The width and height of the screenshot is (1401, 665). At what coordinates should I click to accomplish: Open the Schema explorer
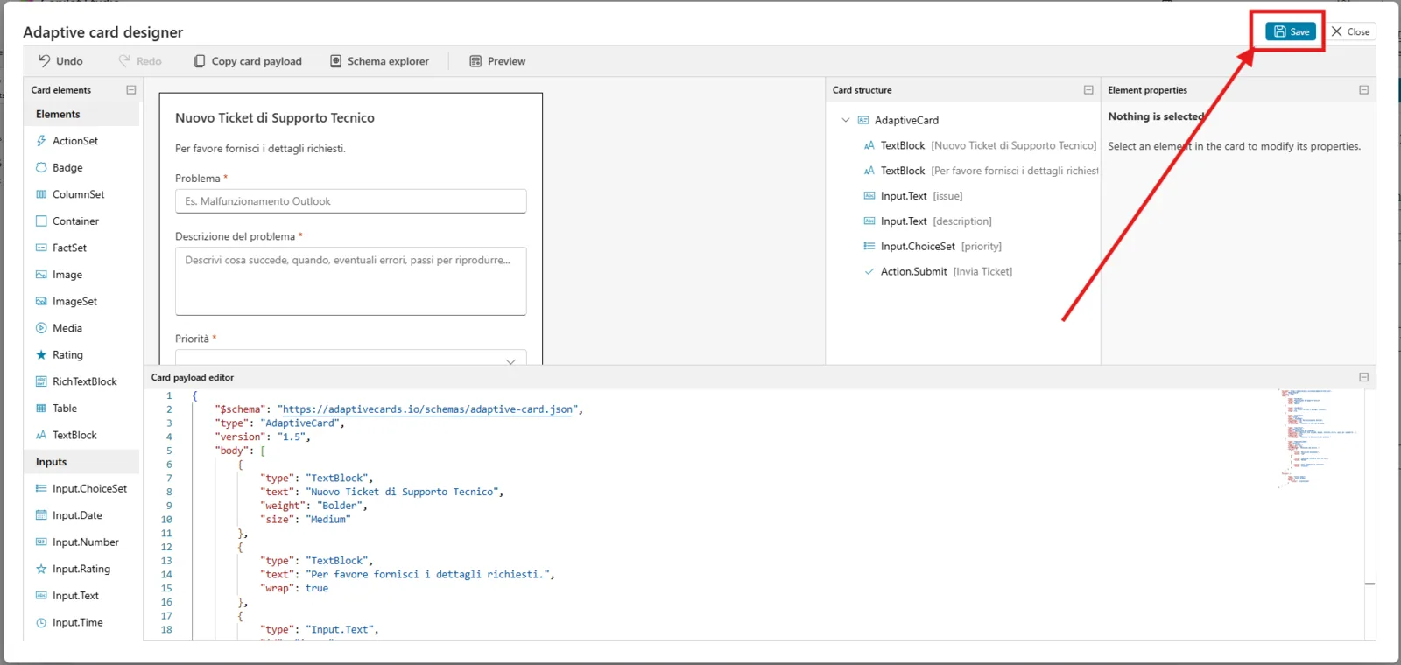tap(379, 61)
